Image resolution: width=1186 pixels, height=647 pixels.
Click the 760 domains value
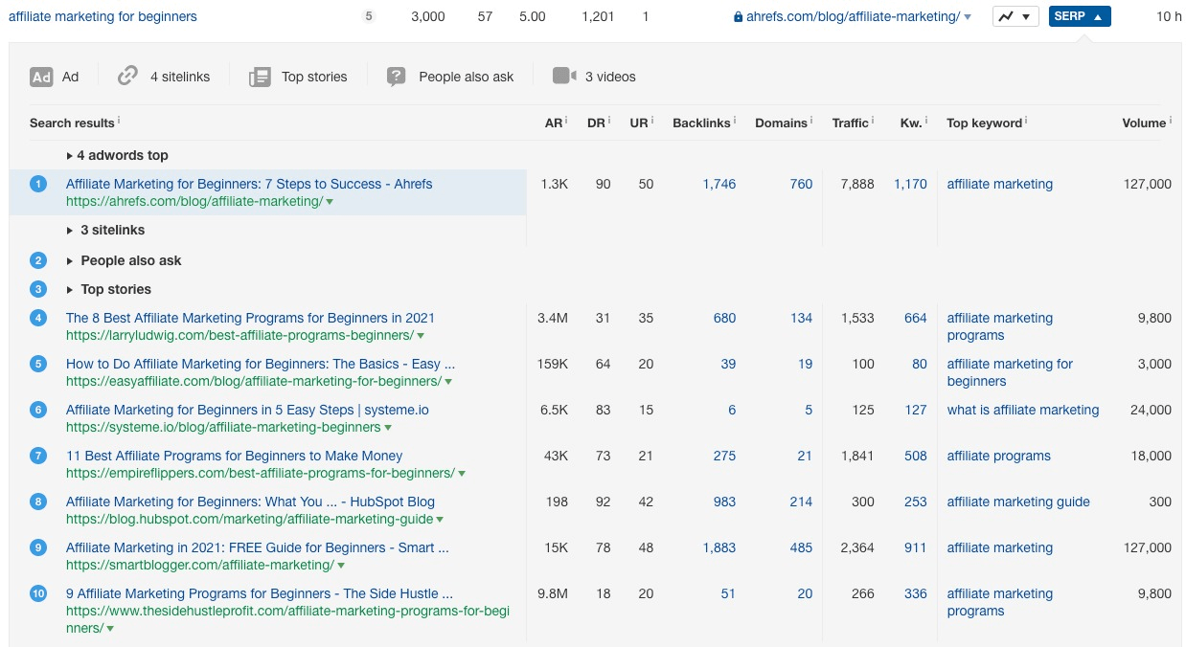(x=801, y=184)
